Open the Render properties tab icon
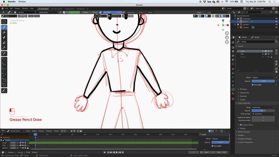The width and height of the screenshot is (279, 157). point(233,48)
